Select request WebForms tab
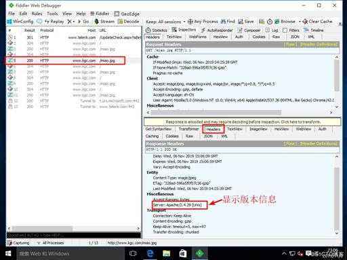 (x=198, y=37)
